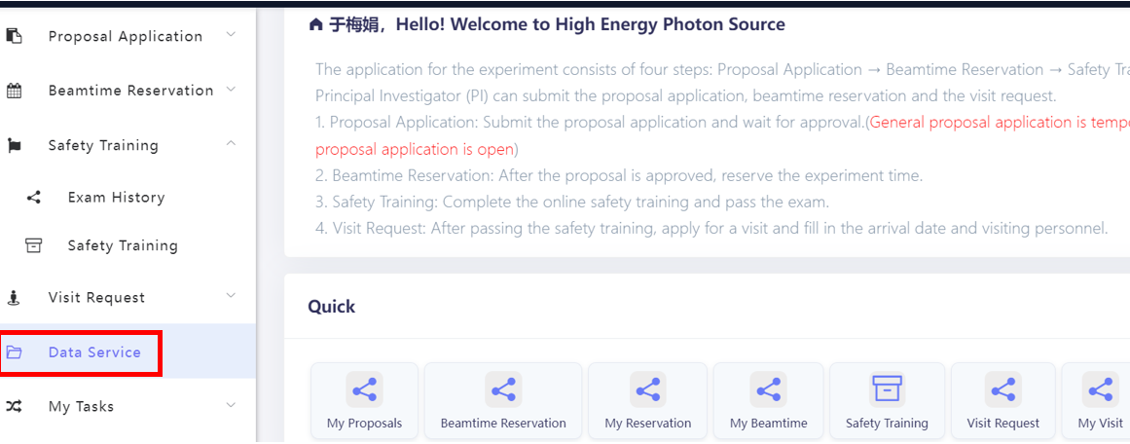
Task: Click the My Reservation quick shortcut
Action: pos(647,399)
